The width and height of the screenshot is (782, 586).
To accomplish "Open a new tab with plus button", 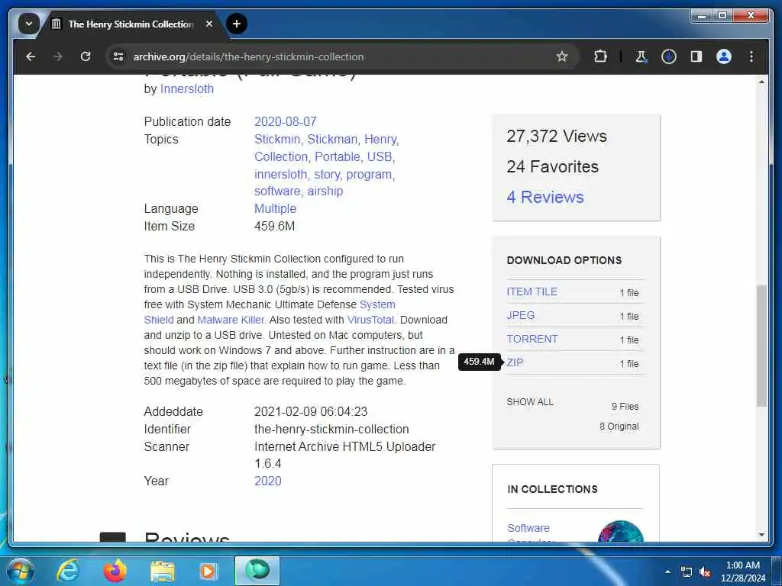I will (237, 24).
